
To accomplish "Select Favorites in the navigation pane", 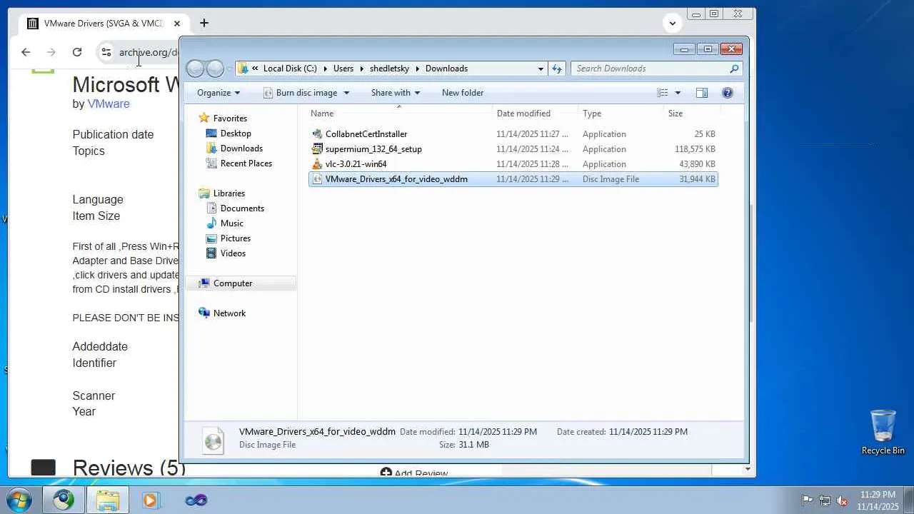I will point(230,119).
